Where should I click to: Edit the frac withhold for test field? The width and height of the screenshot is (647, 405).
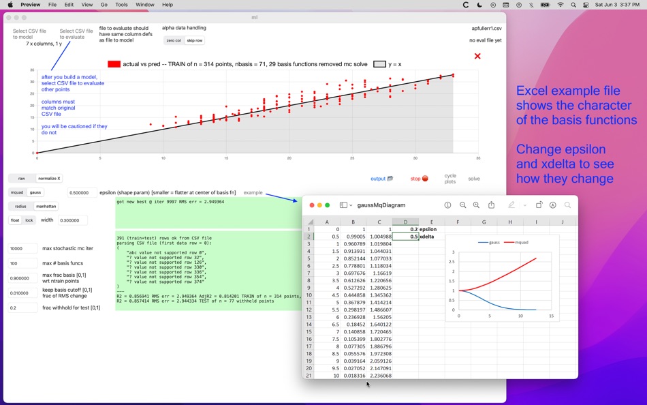click(x=22, y=308)
